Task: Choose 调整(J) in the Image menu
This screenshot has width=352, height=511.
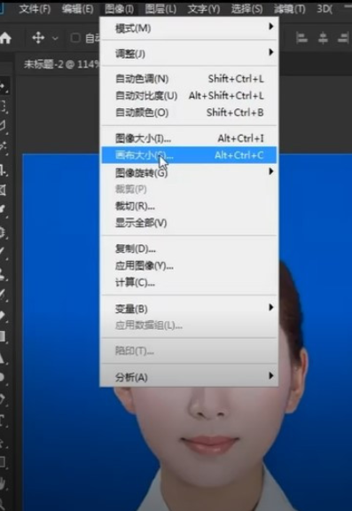Action: pos(189,53)
